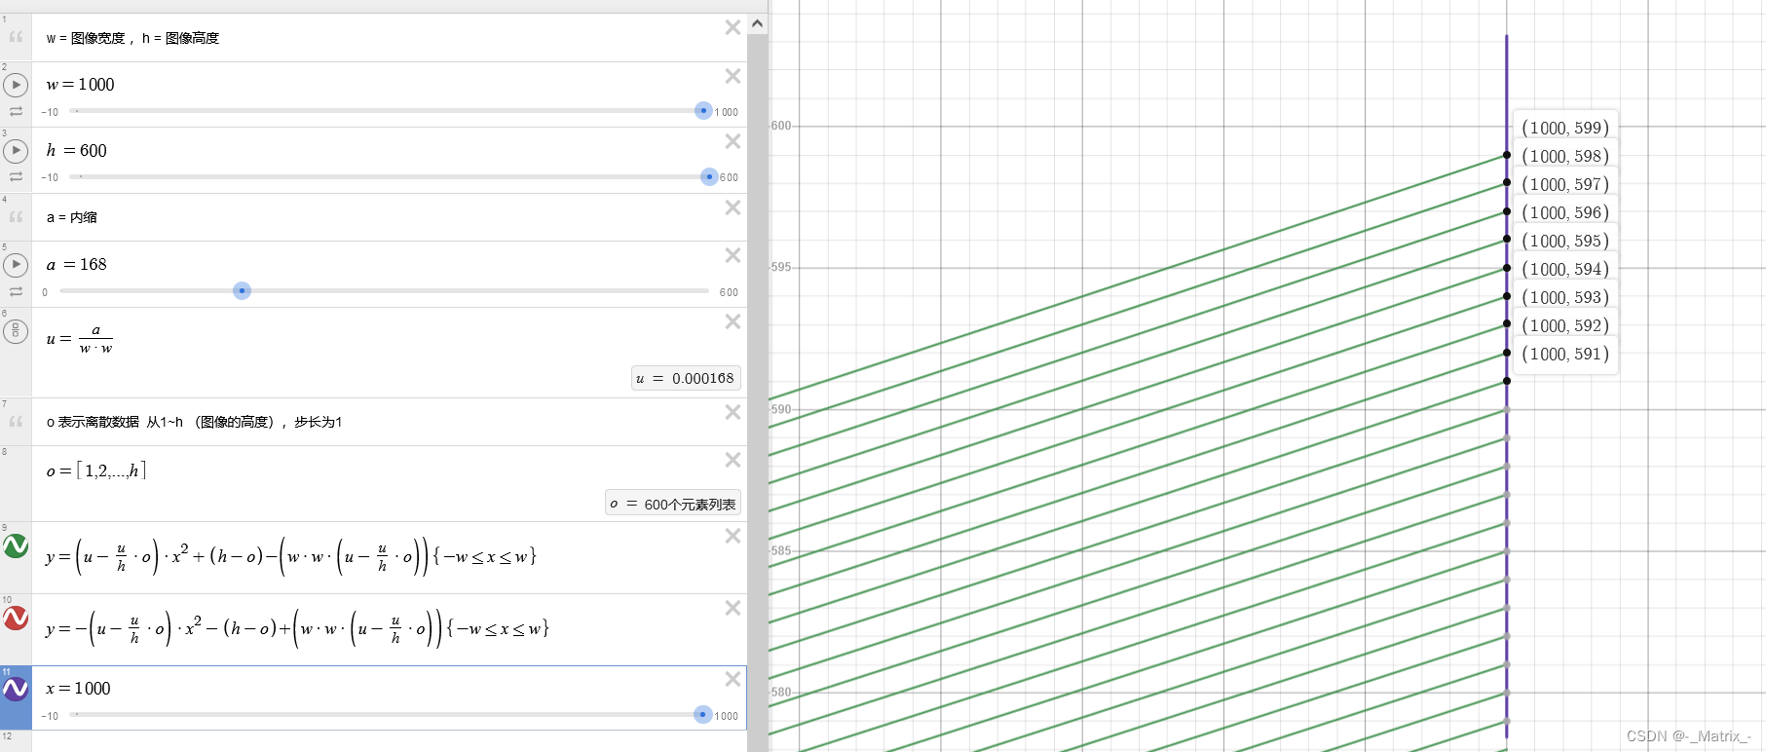Image resolution: width=1766 pixels, height=752 pixels.
Task: Change loop mode of h slider
Action: click(16, 177)
